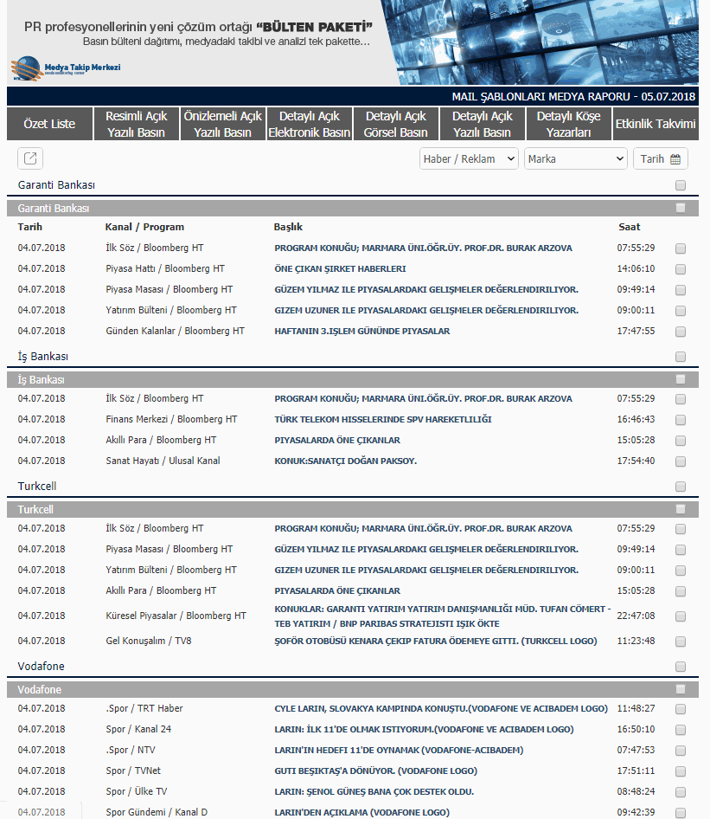
Task: Select the time 17:47:55
Action: click(x=636, y=332)
